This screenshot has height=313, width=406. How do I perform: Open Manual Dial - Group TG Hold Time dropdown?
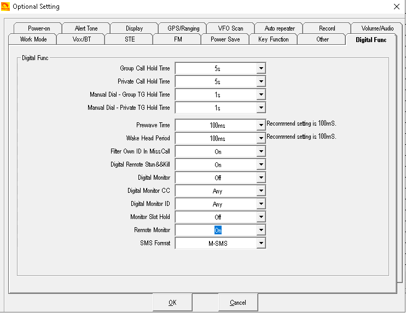click(261, 95)
